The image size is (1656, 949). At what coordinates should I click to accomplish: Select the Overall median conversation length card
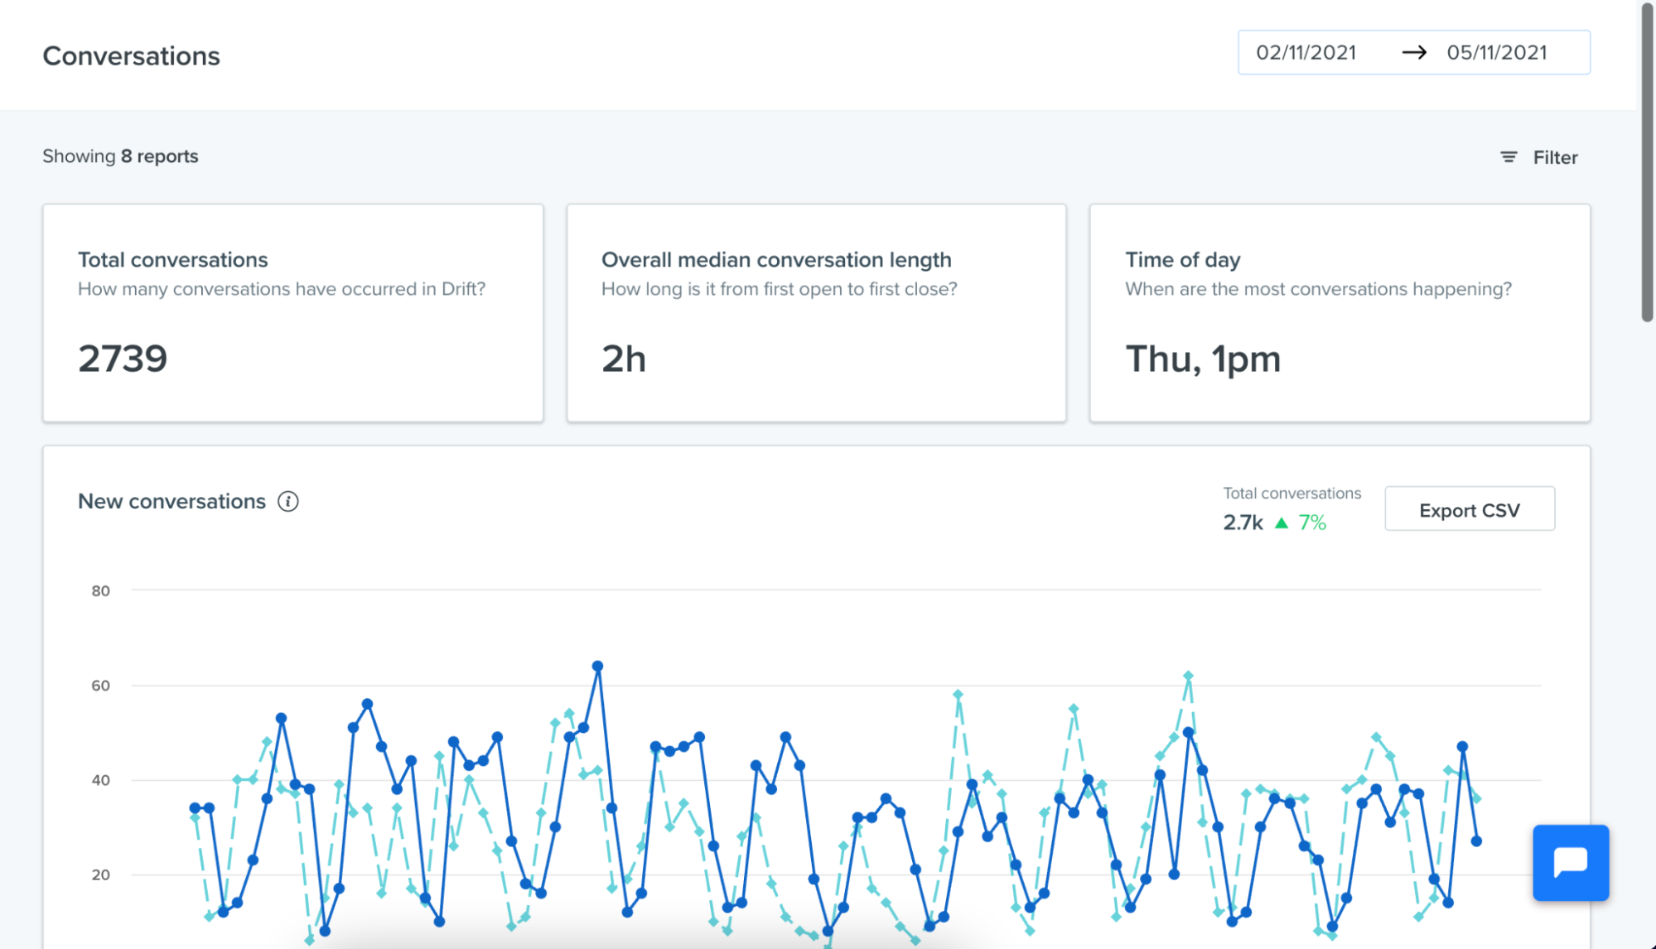point(816,313)
